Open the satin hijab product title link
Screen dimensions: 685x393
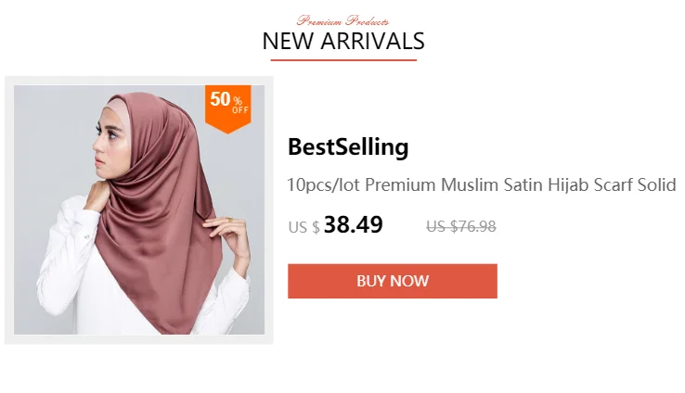click(x=482, y=185)
